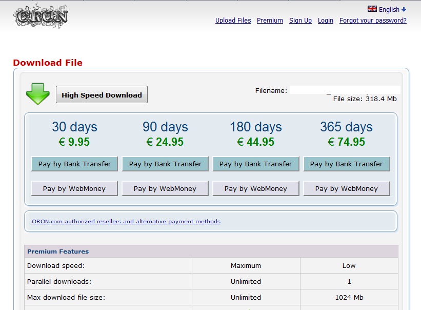
Task: Click the green download arrow icon
Action: pos(37,94)
